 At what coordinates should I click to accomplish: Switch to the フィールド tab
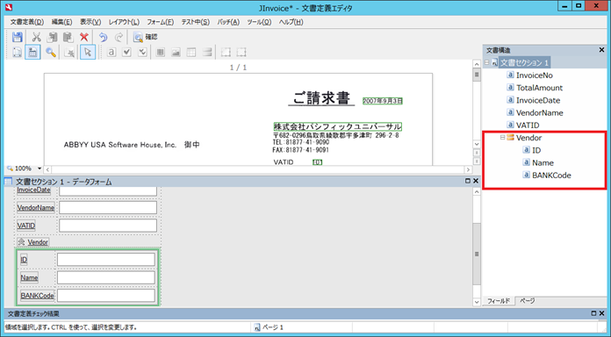click(x=499, y=301)
